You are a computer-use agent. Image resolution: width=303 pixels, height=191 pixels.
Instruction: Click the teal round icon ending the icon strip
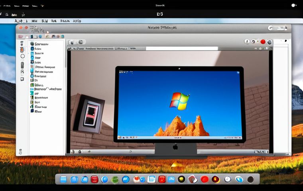pyautogui.click(x=63, y=37)
